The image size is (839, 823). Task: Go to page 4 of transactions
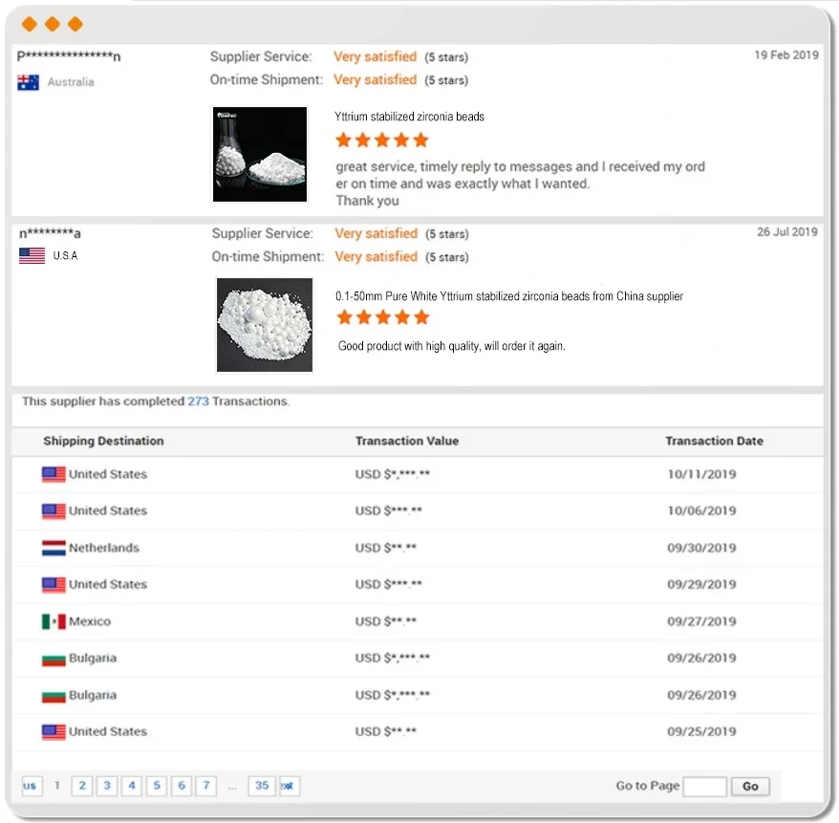tap(132, 786)
